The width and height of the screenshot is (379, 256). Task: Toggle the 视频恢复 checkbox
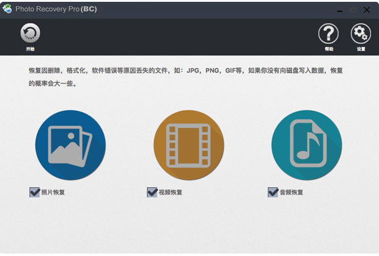[x=152, y=192]
